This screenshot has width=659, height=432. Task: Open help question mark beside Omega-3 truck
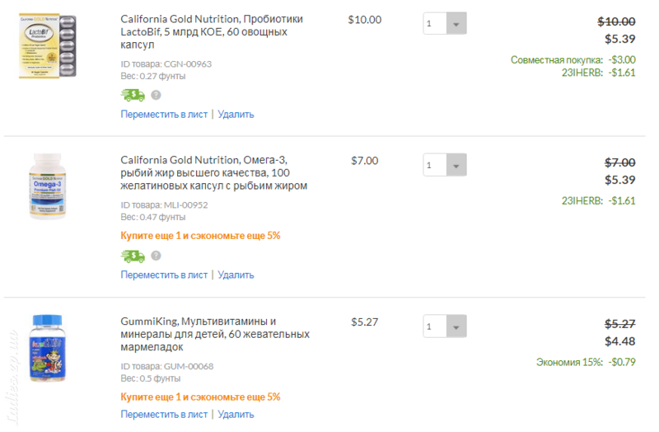pyautogui.click(x=156, y=256)
